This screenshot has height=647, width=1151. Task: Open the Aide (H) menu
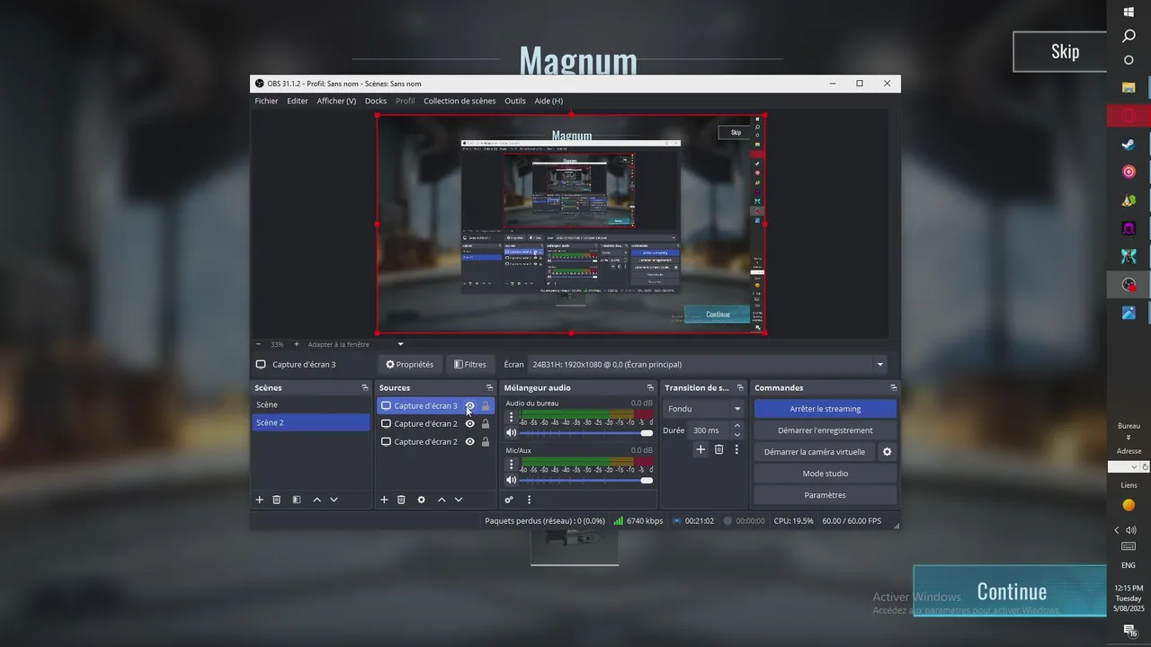click(549, 101)
